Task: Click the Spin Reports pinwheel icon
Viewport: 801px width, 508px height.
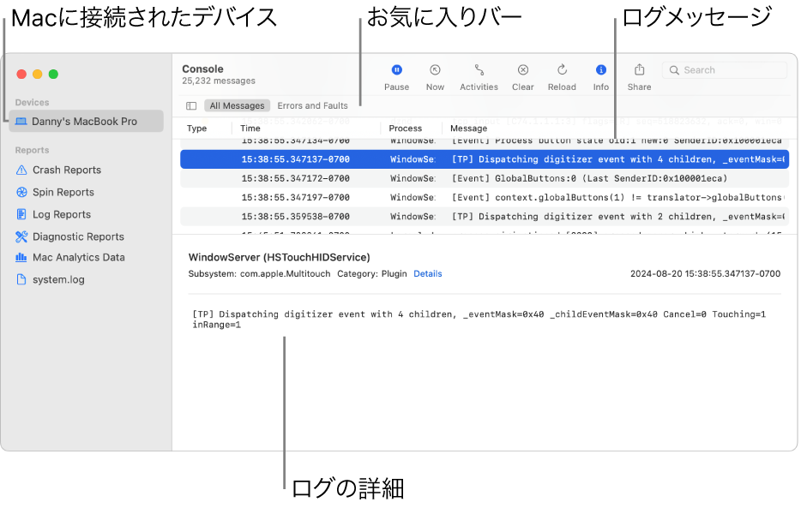Action: click(21, 192)
